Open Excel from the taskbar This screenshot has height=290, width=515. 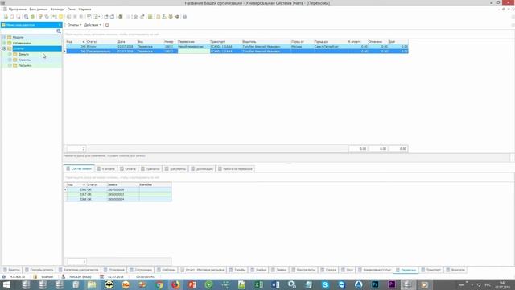point(258,284)
